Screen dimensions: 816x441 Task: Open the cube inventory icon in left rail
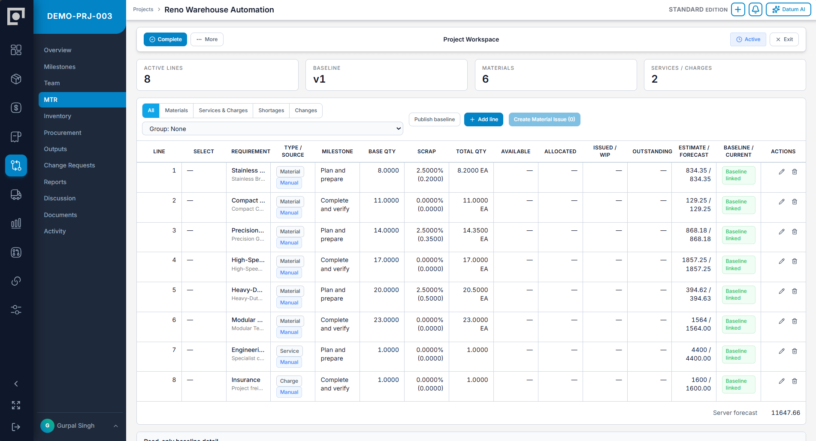pyautogui.click(x=16, y=79)
